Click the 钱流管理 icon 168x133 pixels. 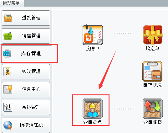(x=8, y=72)
